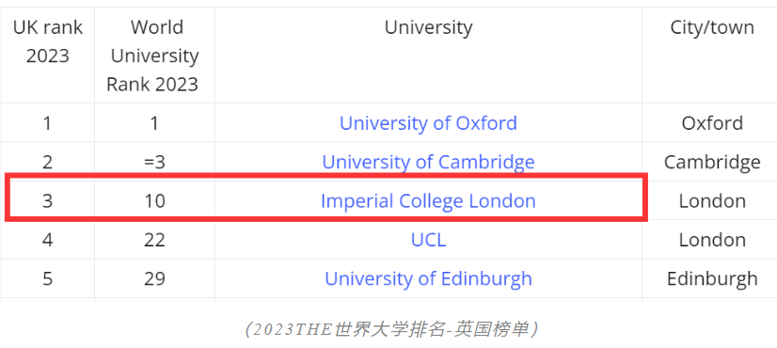Click the world rank 10 cell
The width and height of the screenshot is (777, 348).
[x=154, y=200]
